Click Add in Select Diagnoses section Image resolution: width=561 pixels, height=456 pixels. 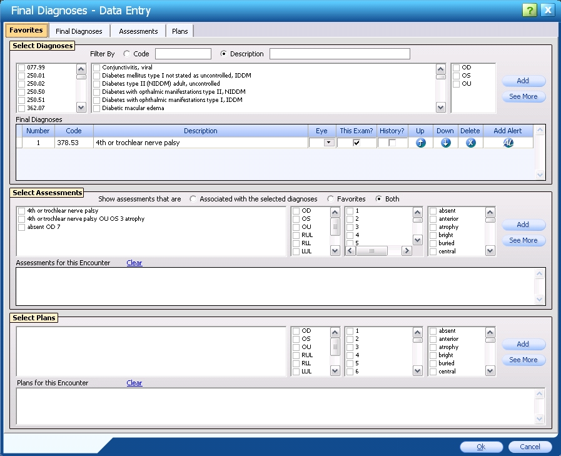[523, 81]
